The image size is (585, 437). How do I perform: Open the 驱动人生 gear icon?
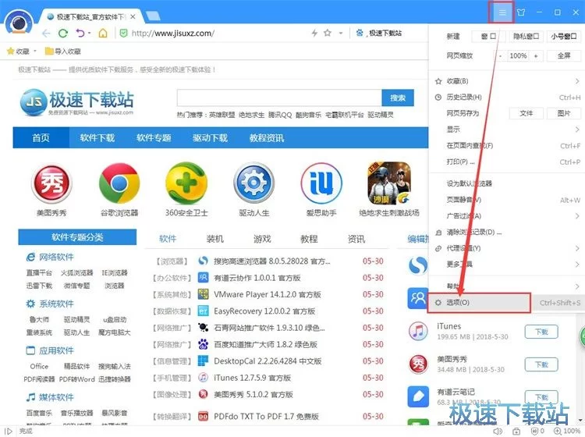pos(253,183)
